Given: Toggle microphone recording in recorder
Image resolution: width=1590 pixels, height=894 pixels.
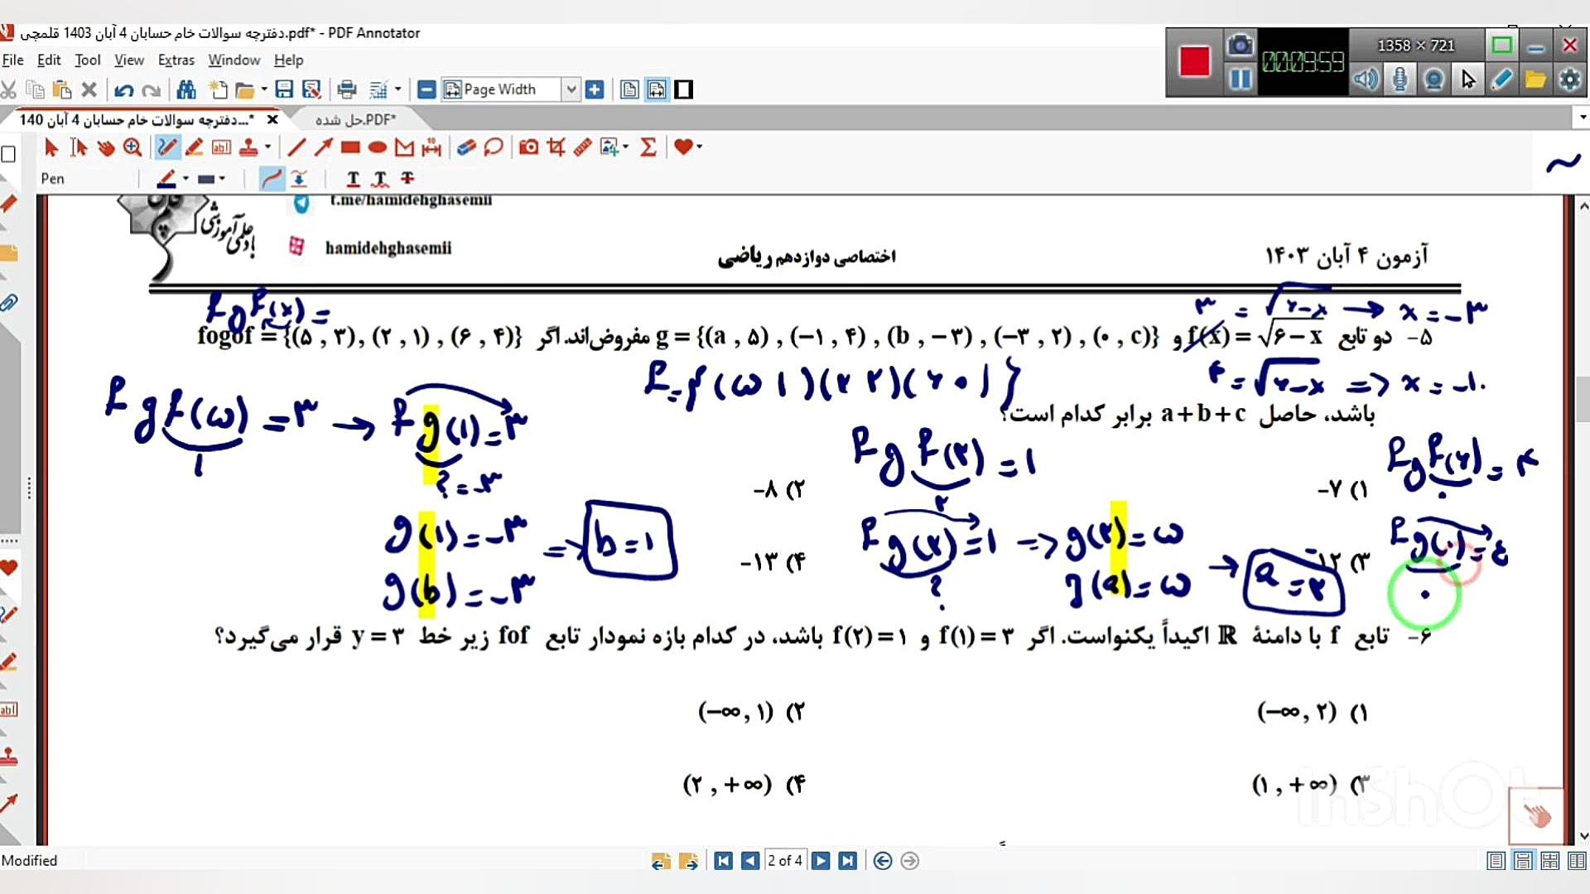Looking at the screenshot, I should click(x=1400, y=79).
